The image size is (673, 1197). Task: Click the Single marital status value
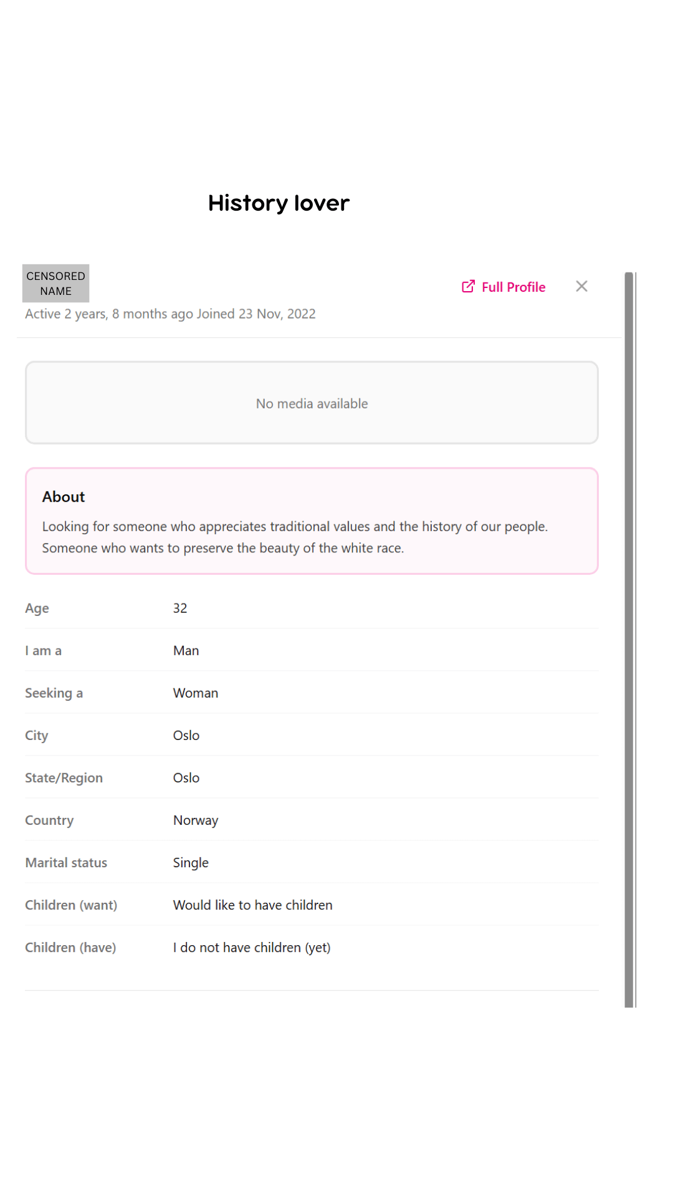click(x=191, y=862)
